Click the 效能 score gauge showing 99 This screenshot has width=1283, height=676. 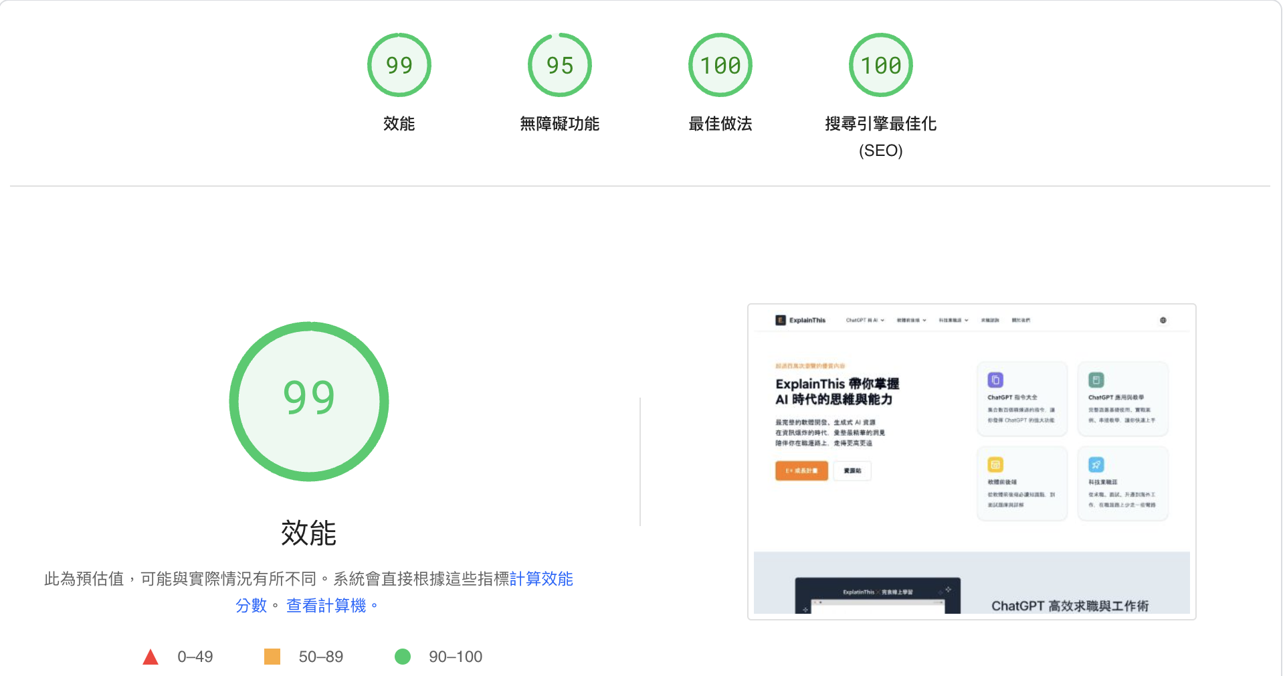tap(309, 400)
